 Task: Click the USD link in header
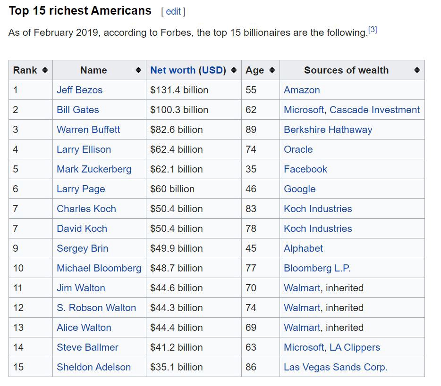click(212, 70)
